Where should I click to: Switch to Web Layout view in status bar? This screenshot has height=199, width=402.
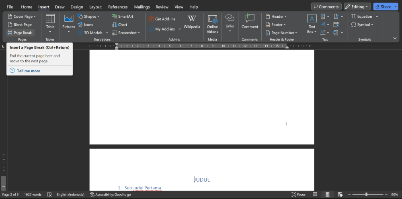(x=340, y=195)
